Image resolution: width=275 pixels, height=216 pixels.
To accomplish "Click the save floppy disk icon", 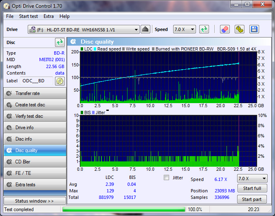I will (254, 29).
